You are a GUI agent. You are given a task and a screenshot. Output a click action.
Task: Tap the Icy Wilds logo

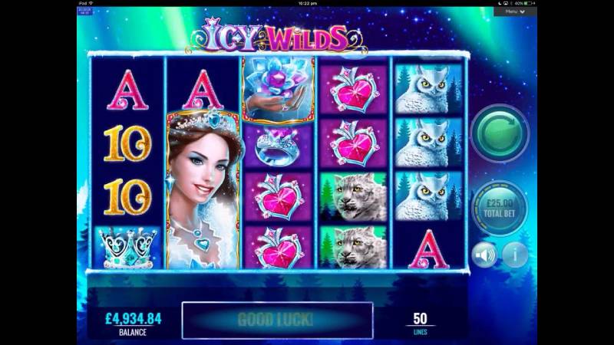click(276, 36)
